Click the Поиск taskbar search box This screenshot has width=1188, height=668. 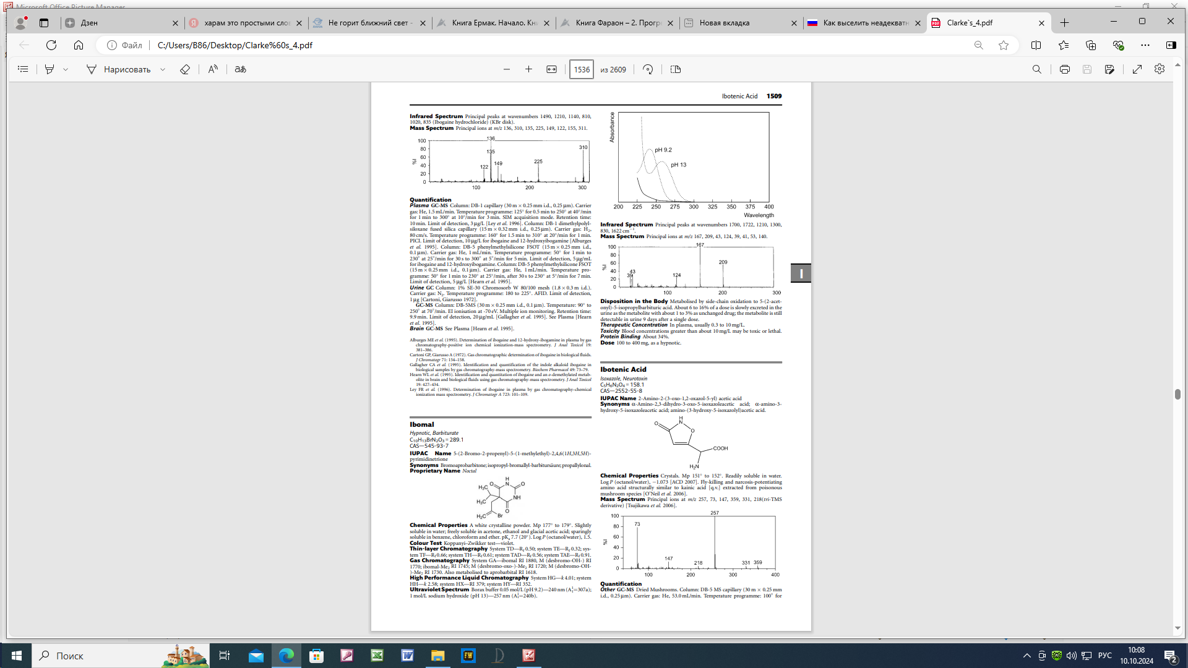(x=69, y=656)
